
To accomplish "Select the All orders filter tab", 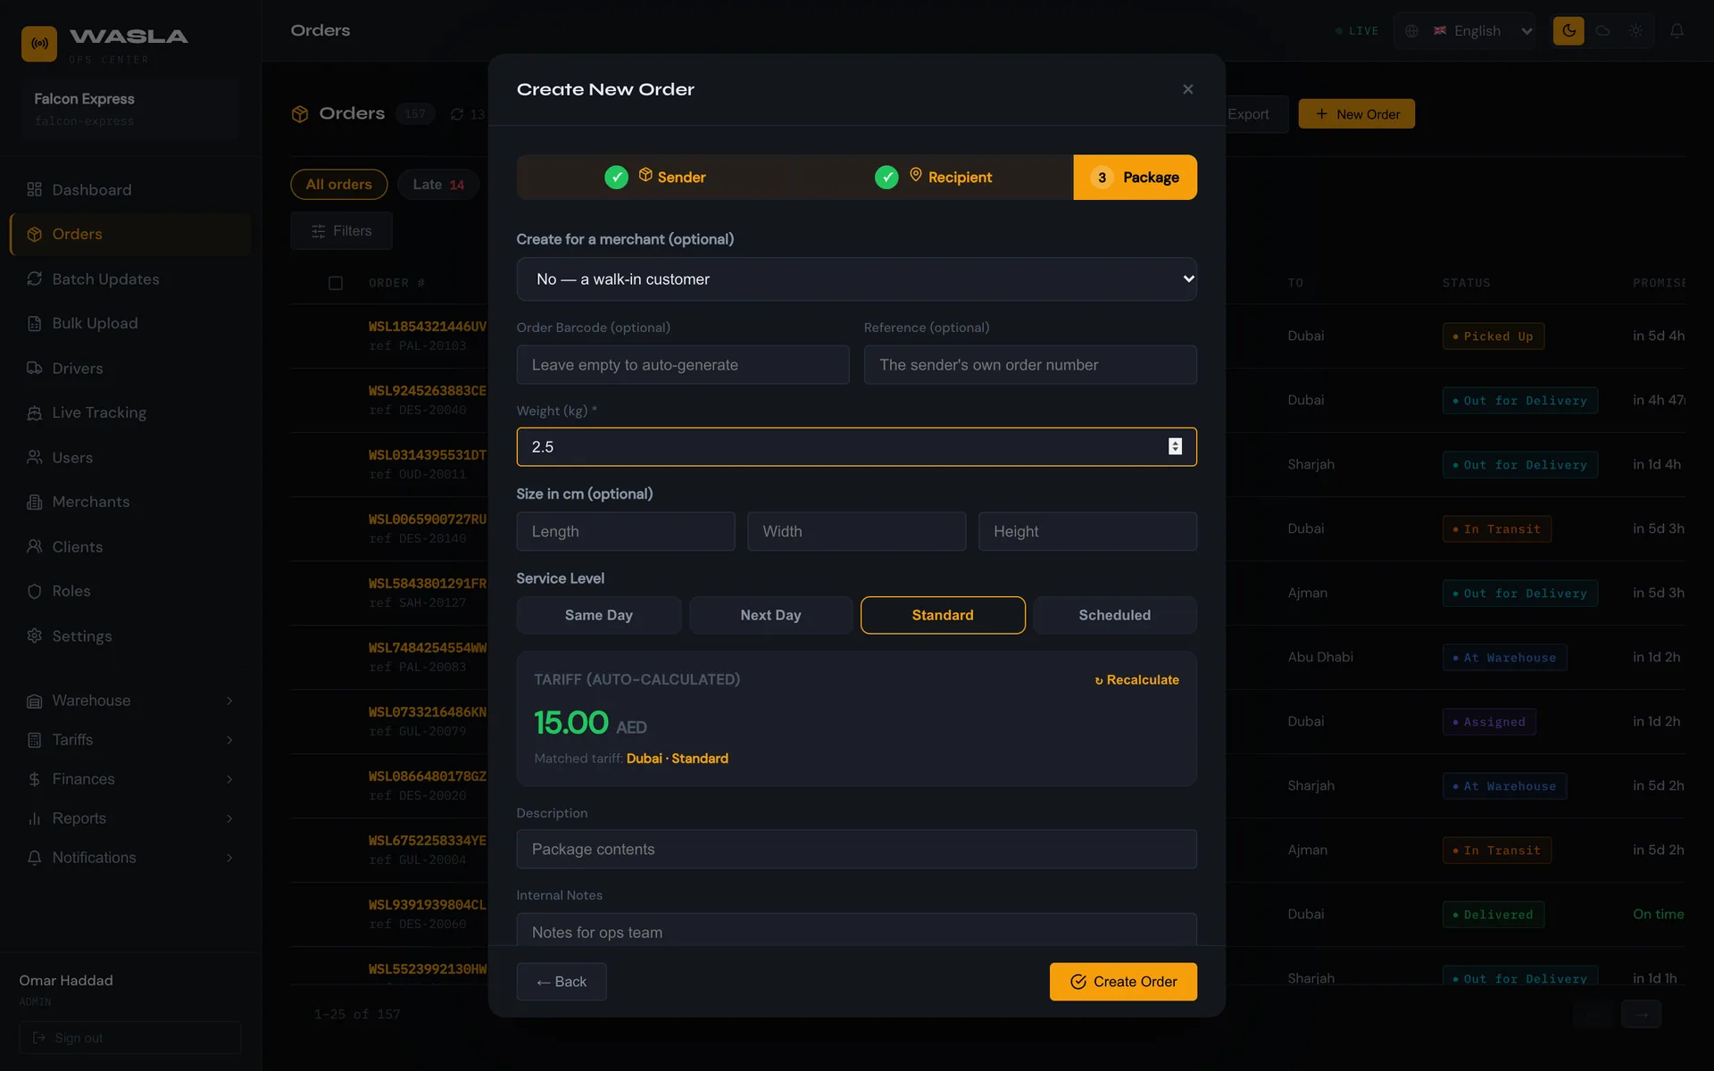I will 338,184.
